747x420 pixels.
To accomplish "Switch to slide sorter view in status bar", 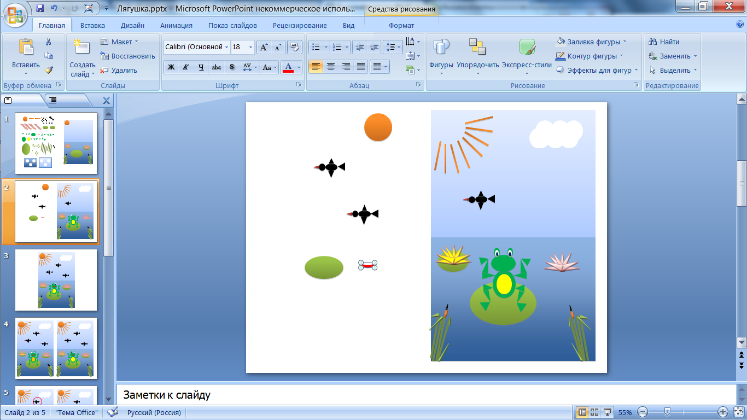I will [594, 412].
